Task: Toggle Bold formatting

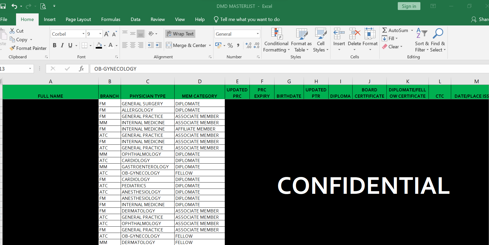Action: [54, 45]
